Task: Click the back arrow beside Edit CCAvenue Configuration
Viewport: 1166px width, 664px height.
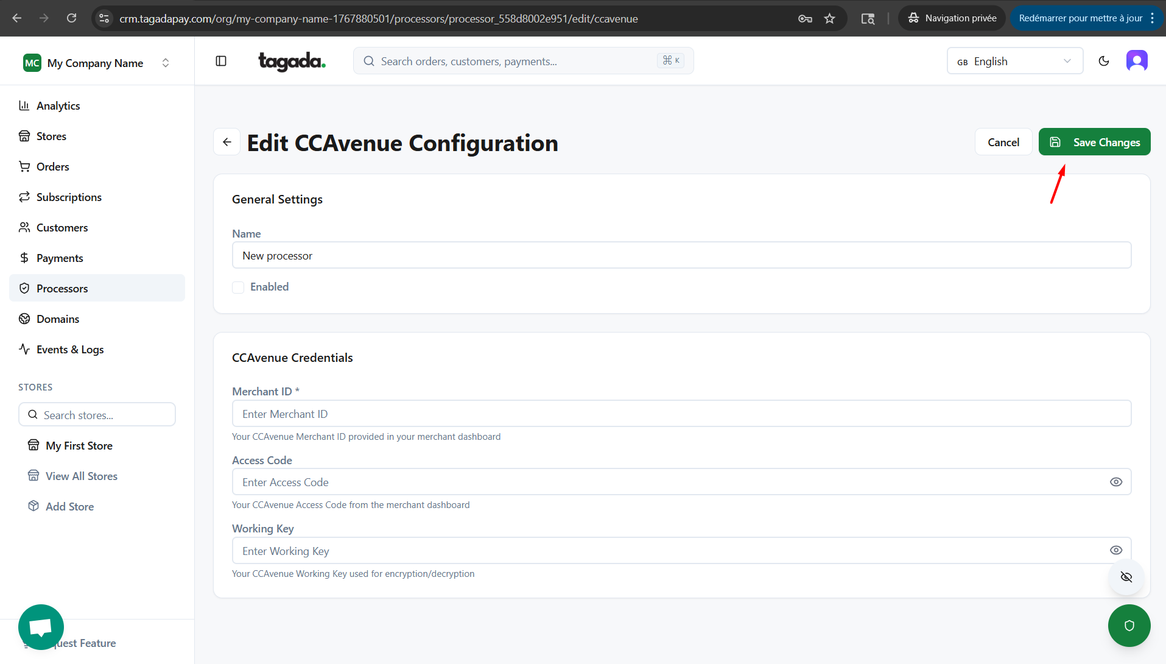Action: click(x=227, y=142)
